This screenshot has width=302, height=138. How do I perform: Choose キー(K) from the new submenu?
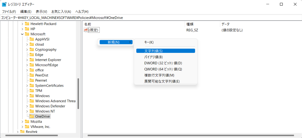166,42
